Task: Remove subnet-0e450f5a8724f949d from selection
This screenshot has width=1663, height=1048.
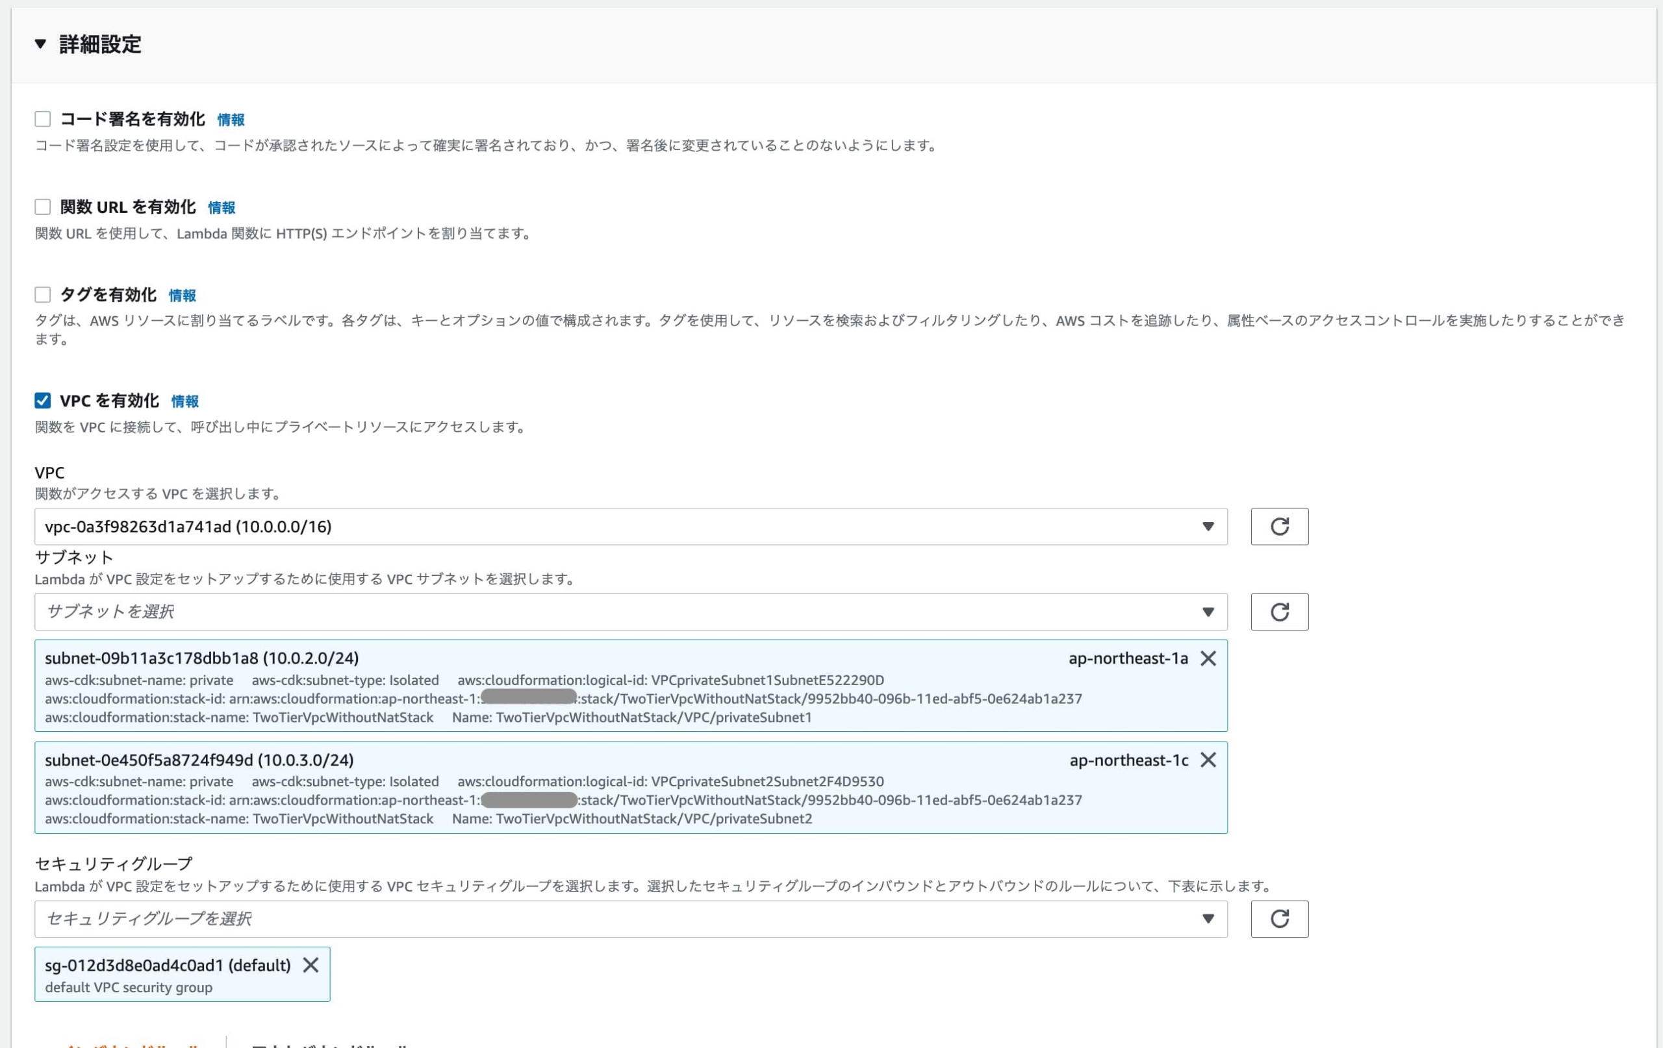Action: pos(1210,760)
